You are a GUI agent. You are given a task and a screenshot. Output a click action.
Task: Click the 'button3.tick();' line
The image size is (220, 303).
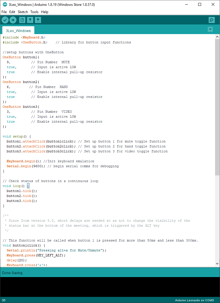click(x=22, y=201)
